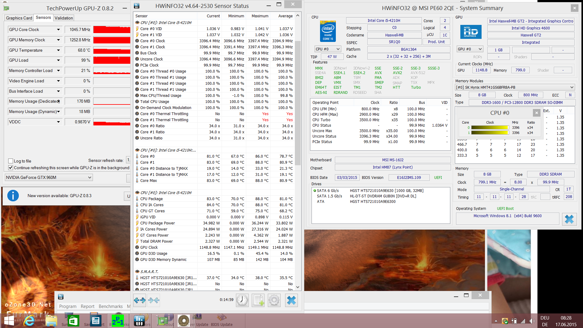Click the expand columns arrows icon in Sensor Status

(140, 300)
